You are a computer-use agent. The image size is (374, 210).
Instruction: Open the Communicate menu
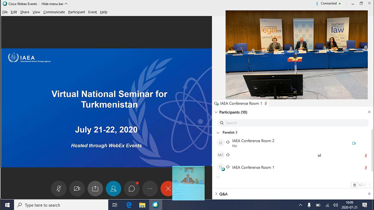pos(54,12)
